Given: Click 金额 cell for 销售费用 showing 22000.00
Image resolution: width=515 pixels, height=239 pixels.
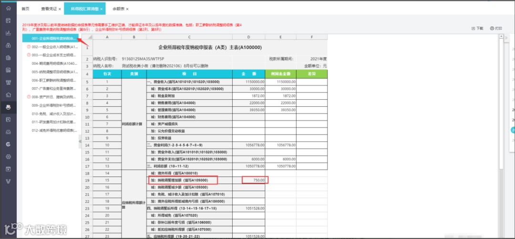Looking at the screenshot, I should tap(248, 103).
